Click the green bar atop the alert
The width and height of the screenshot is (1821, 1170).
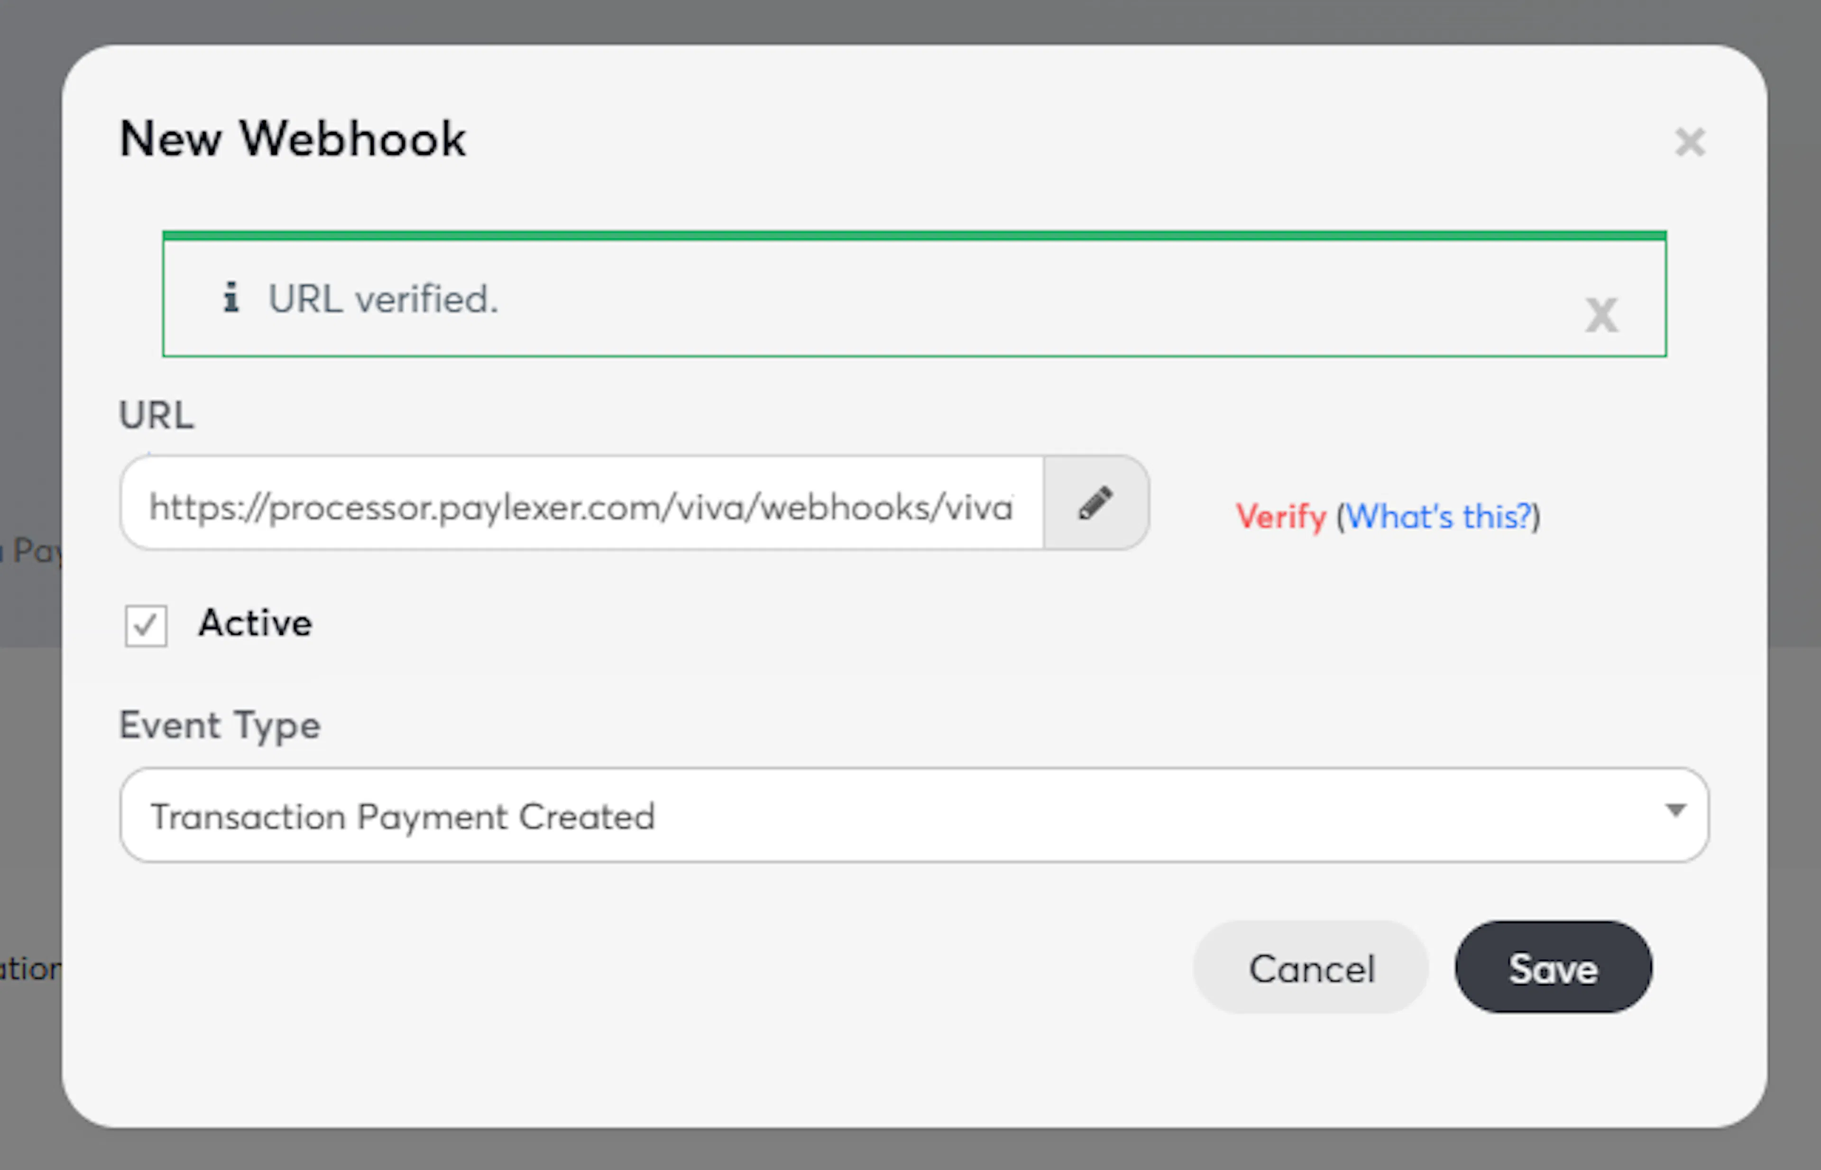coord(913,236)
